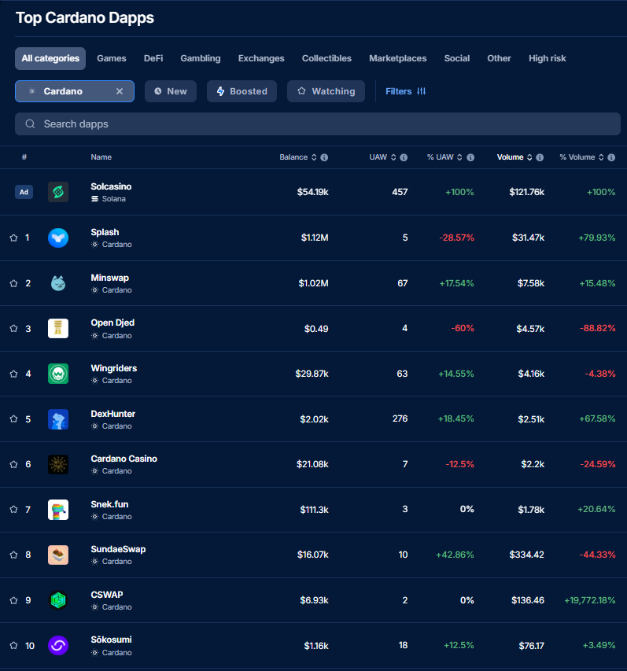627x671 pixels.
Task: Open the Gambling category
Action: 201,59
